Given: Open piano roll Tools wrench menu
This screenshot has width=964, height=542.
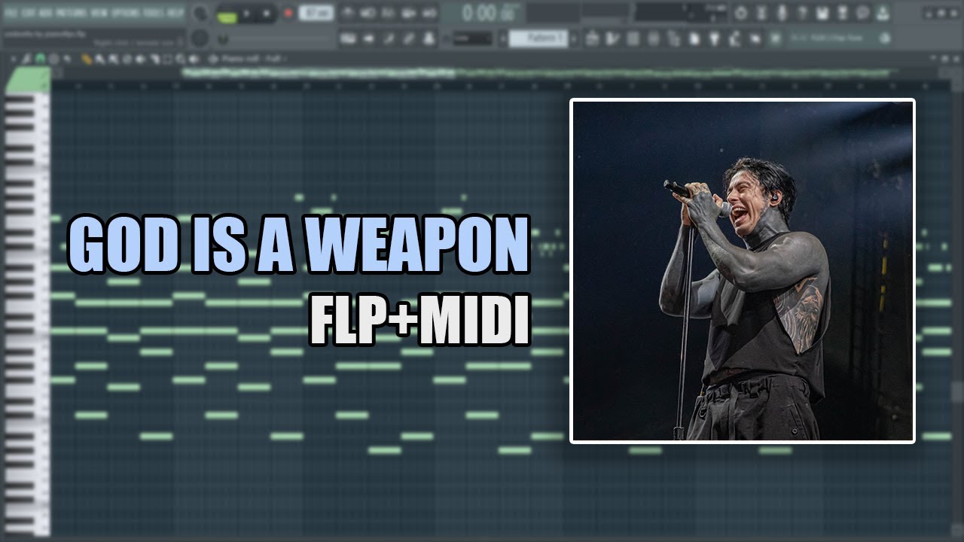Looking at the screenshot, I should pyautogui.click(x=26, y=58).
